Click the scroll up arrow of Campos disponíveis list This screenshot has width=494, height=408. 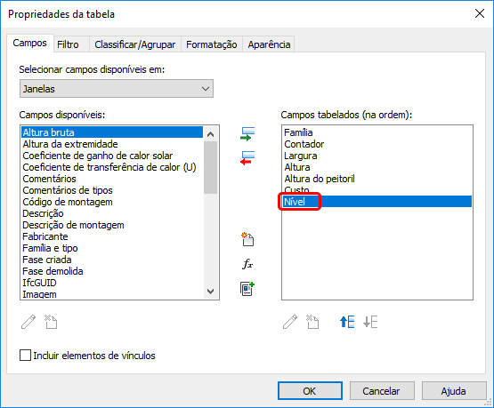point(210,134)
